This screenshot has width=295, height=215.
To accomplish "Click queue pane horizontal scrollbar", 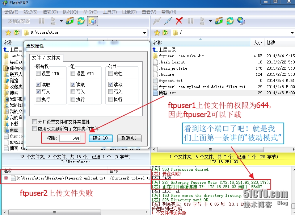I will 54,212.
